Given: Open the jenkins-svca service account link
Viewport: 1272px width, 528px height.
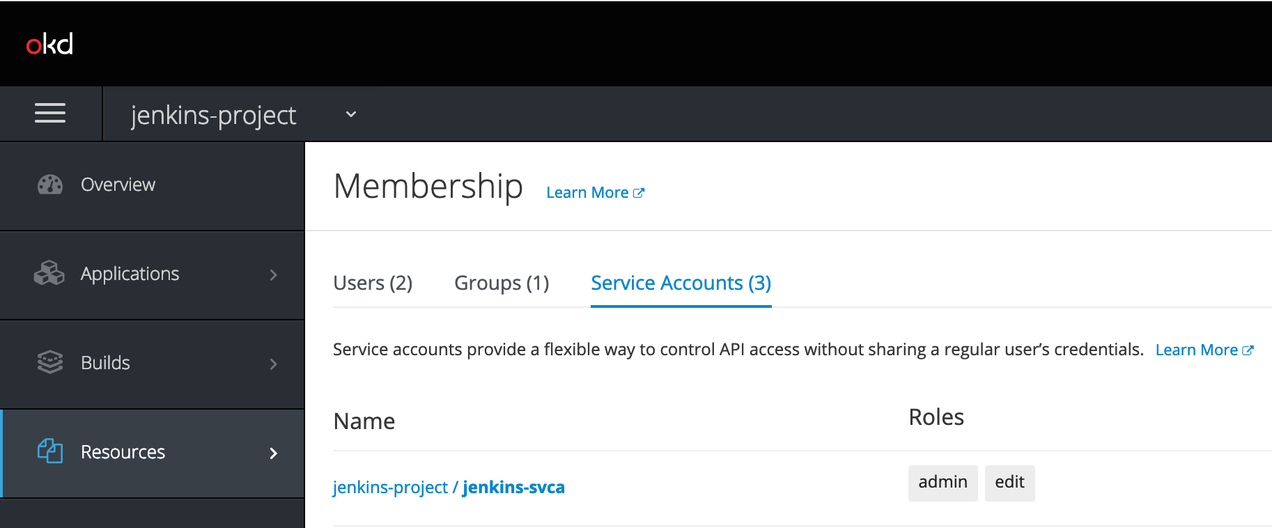Looking at the screenshot, I should click(x=513, y=487).
